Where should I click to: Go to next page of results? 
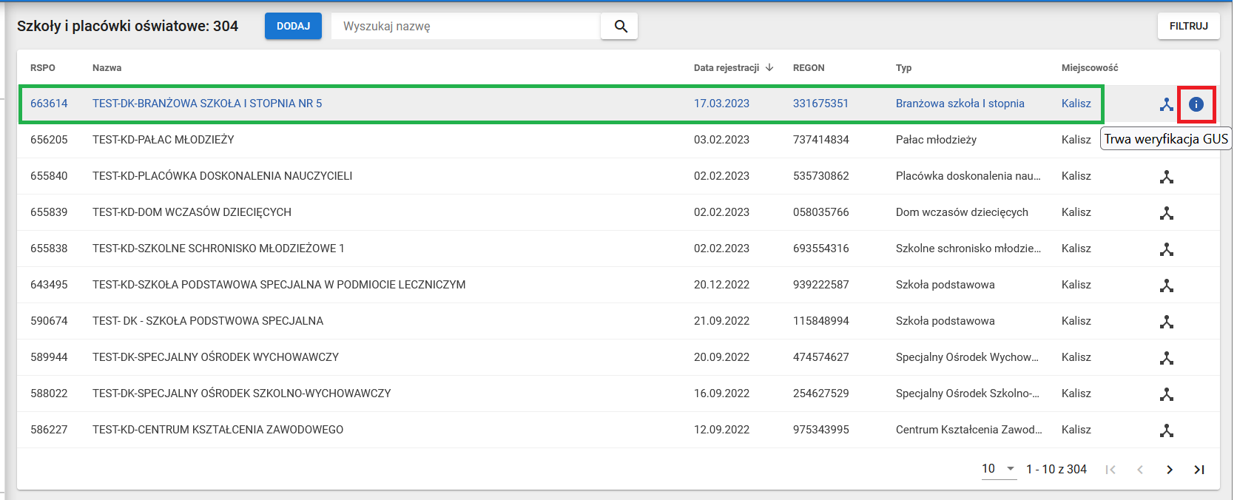click(1169, 470)
